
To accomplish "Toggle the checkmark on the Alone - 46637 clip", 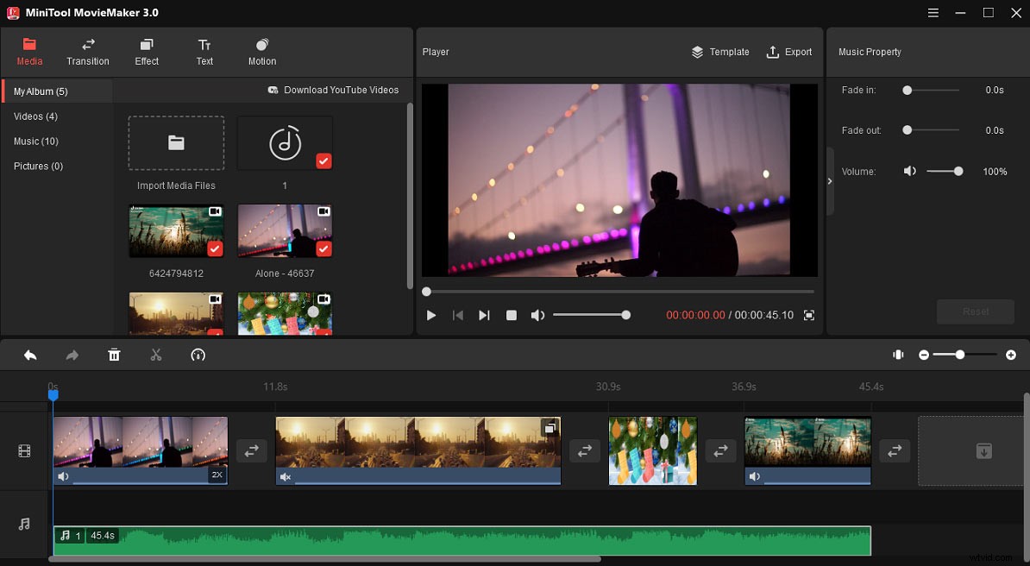I will coord(323,250).
